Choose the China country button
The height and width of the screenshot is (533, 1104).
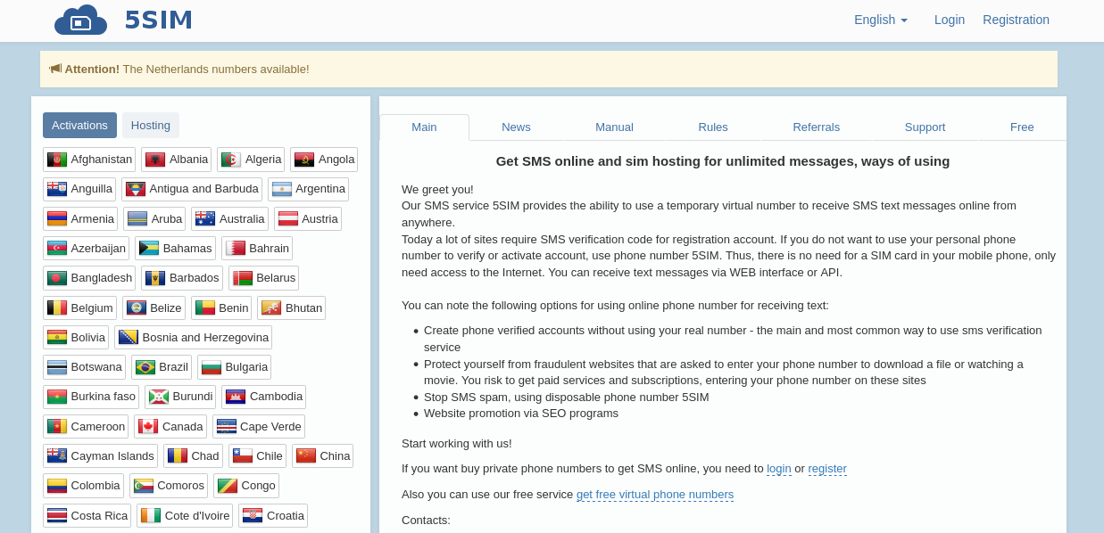coord(322,455)
